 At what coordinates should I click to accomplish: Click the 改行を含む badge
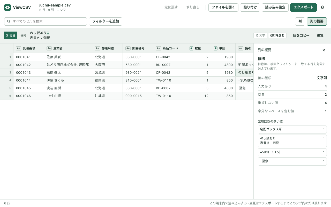click(277, 35)
